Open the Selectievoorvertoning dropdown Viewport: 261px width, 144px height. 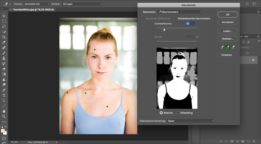tap(191, 121)
